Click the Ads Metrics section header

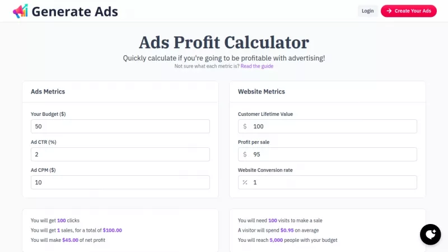48,91
